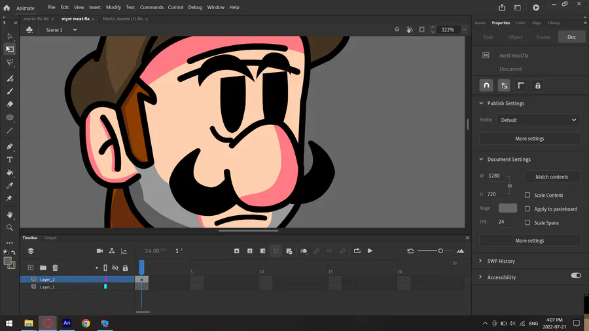
Task: Select the Asset Warp pin tool
Action: (x=10, y=198)
